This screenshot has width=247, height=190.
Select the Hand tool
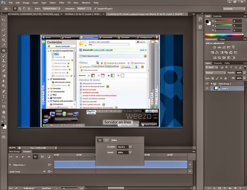point(4,112)
